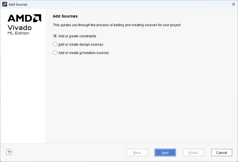Screen dimensions: 238x162
Task: Click the Vivado icon in the title bar
Action: pyautogui.click(x=5, y=4)
